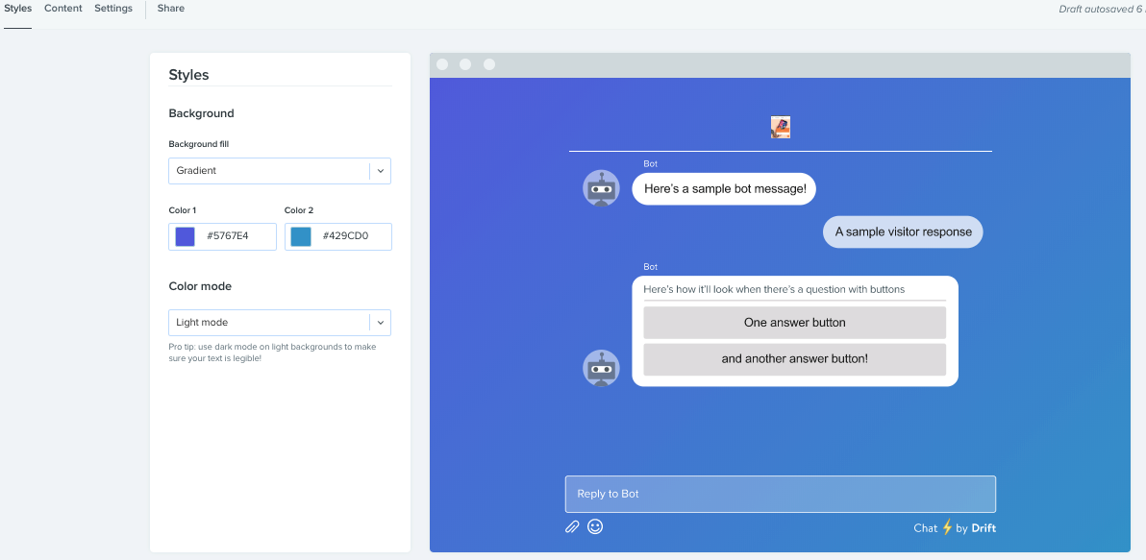The height and width of the screenshot is (560, 1146).
Task: Edit the Color 1 hex value #5767E4
Action: 229,236
